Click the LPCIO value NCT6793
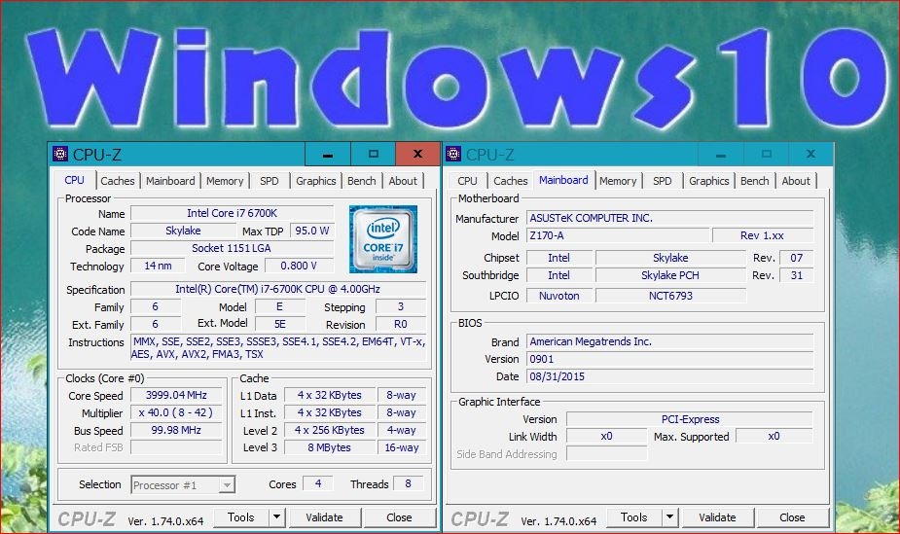 click(670, 296)
